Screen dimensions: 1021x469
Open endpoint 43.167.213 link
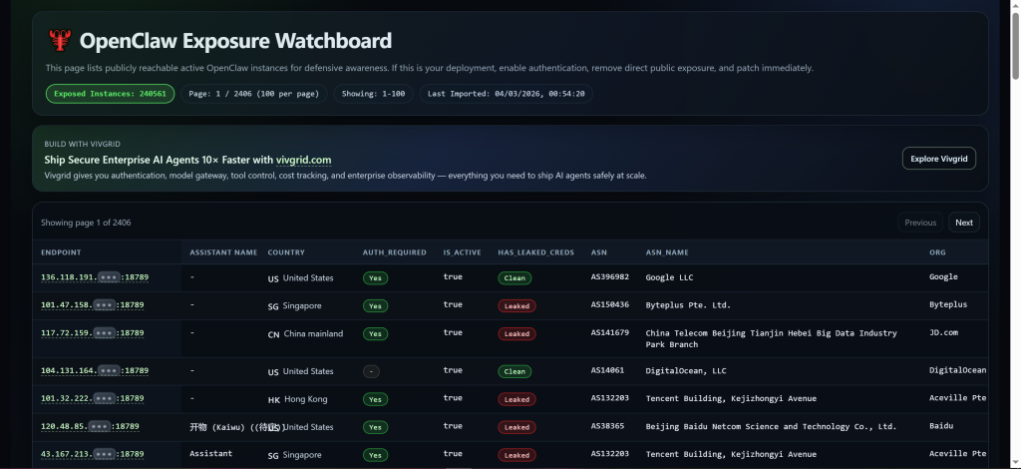click(x=93, y=454)
